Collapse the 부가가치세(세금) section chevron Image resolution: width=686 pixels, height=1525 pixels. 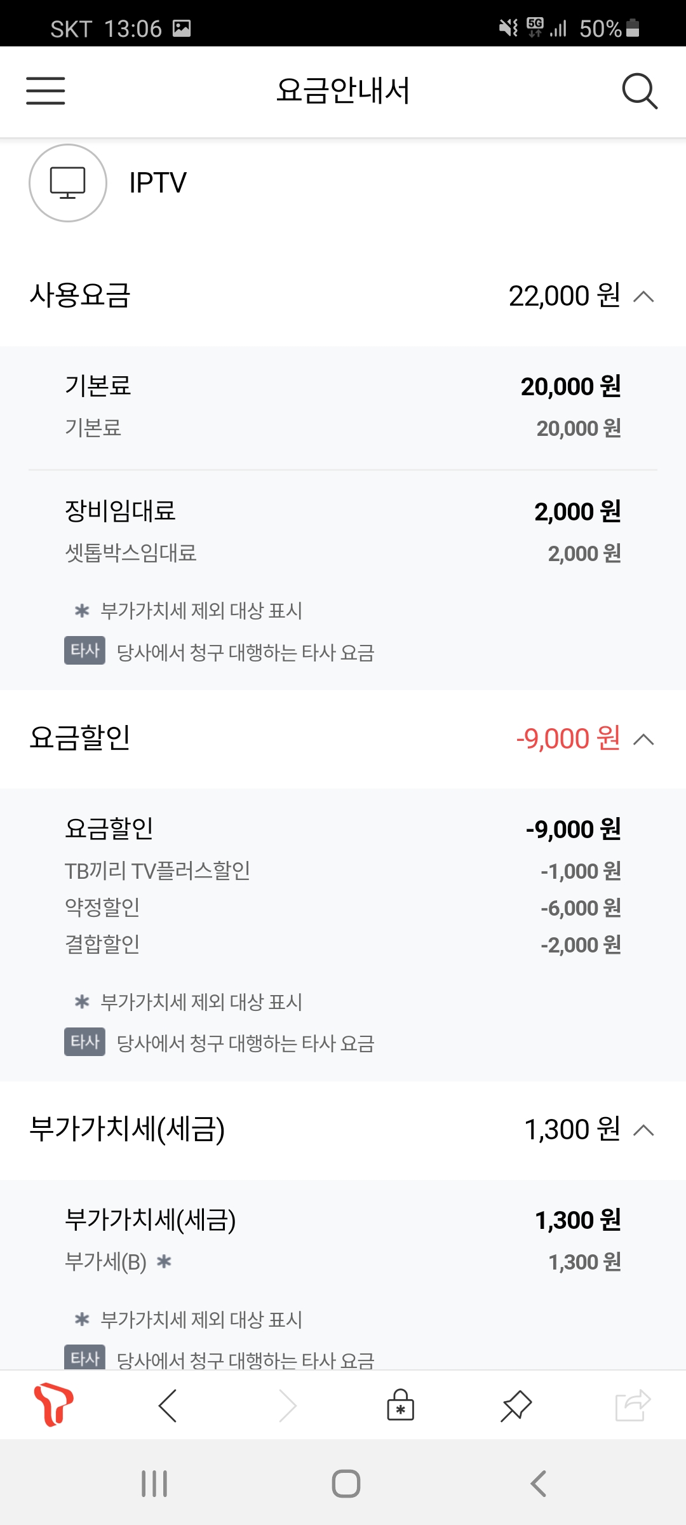click(x=643, y=1130)
